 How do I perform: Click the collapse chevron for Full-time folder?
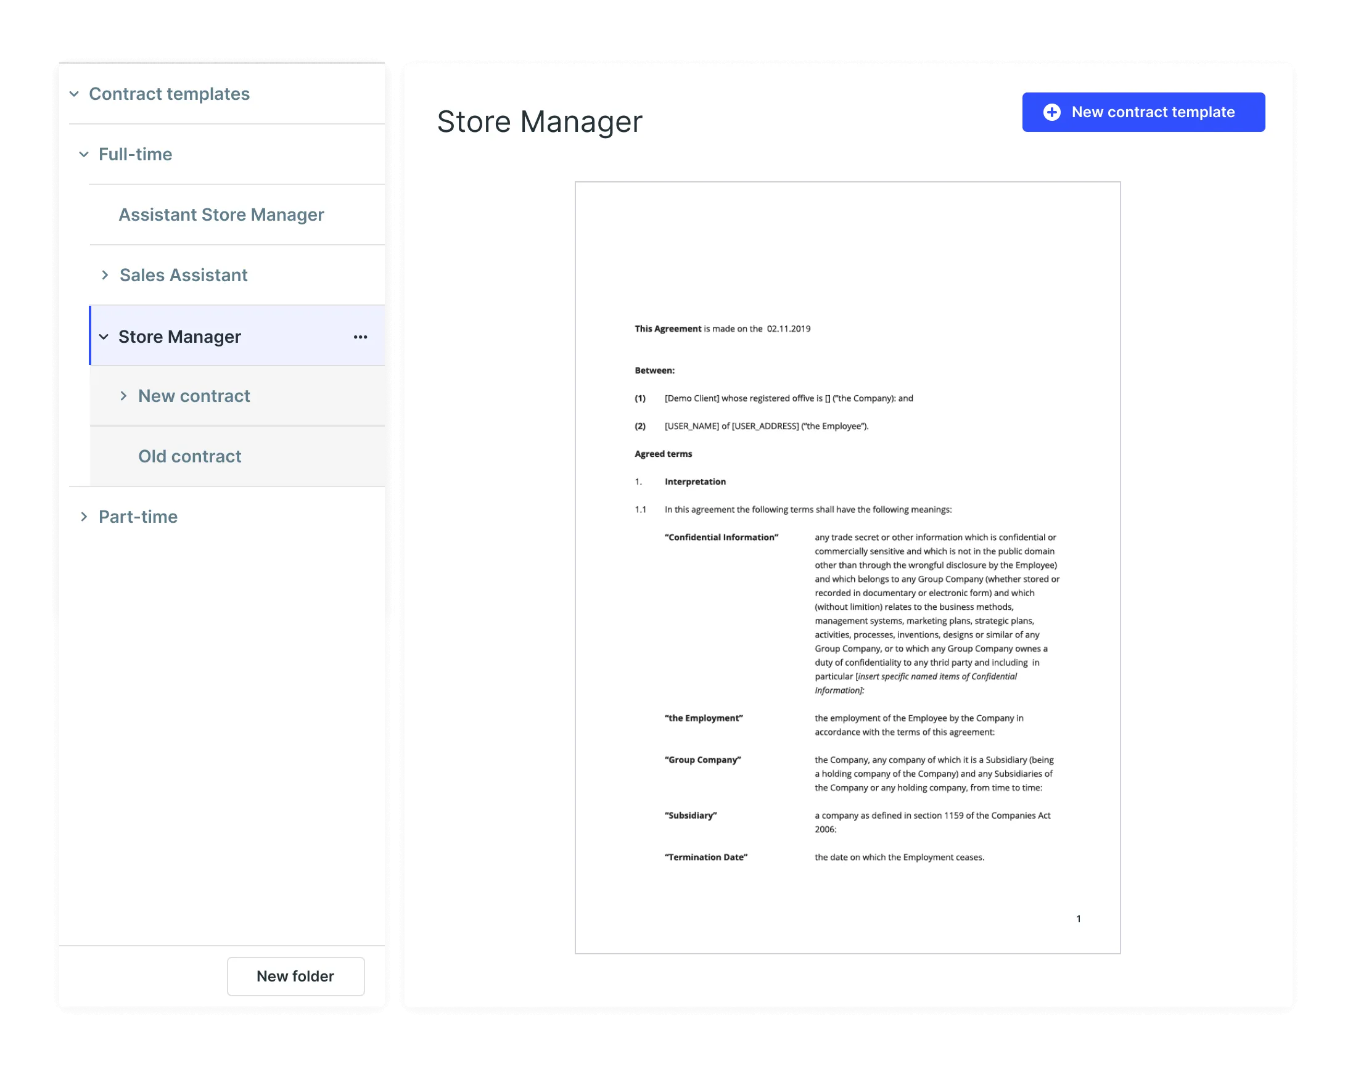pyautogui.click(x=86, y=154)
